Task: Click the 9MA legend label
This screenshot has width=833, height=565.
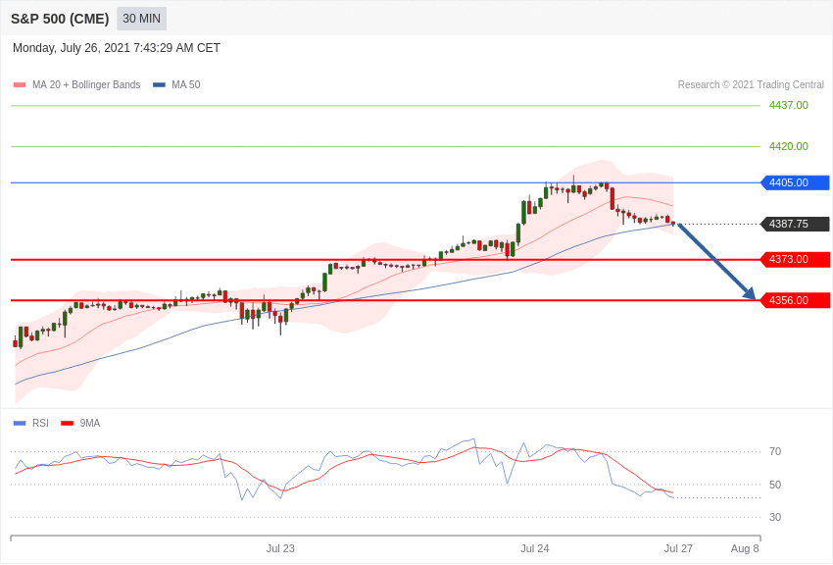Action: 90,423
